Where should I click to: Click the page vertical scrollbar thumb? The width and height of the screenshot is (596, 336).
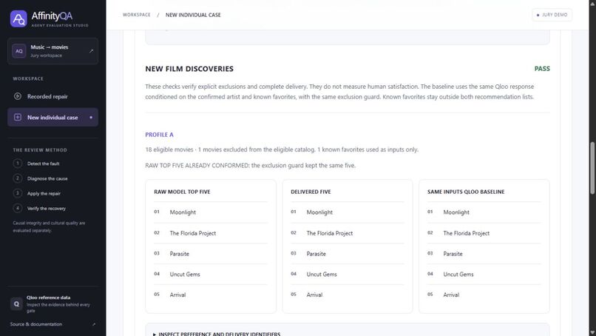click(x=592, y=168)
